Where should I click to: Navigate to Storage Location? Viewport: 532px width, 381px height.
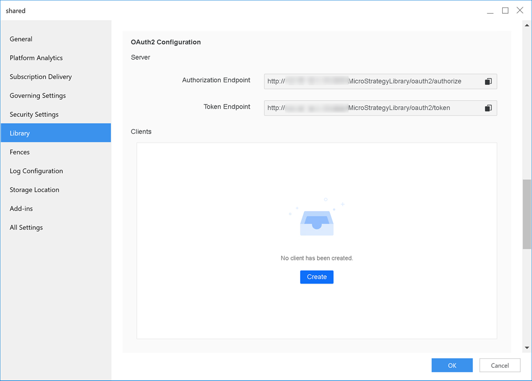click(x=35, y=190)
